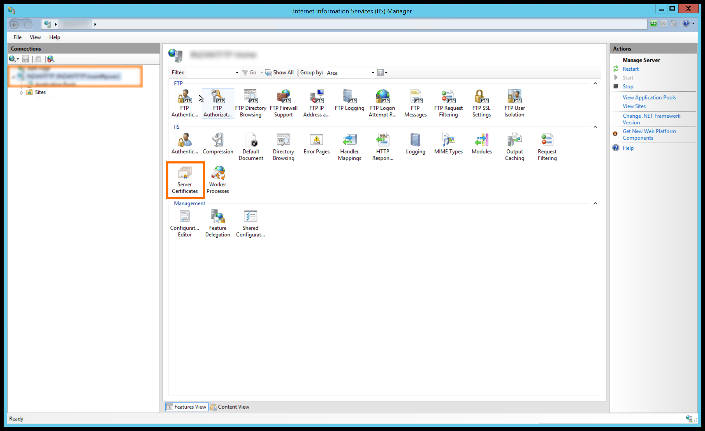The height and width of the screenshot is (431, 705).
Task: Click the green refresh page icon
Action: pyautogui.click(x=653, y=24)
